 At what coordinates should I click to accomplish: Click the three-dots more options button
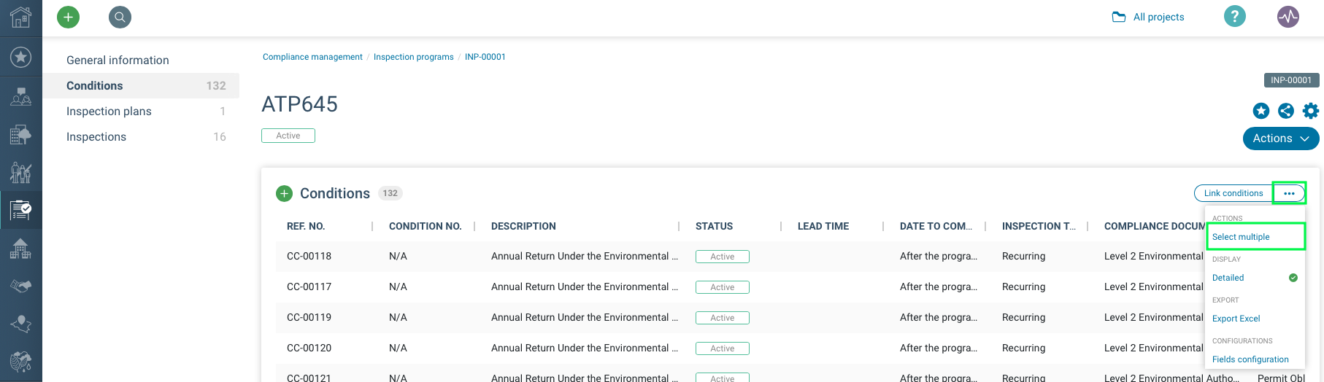click(1289, 193)
